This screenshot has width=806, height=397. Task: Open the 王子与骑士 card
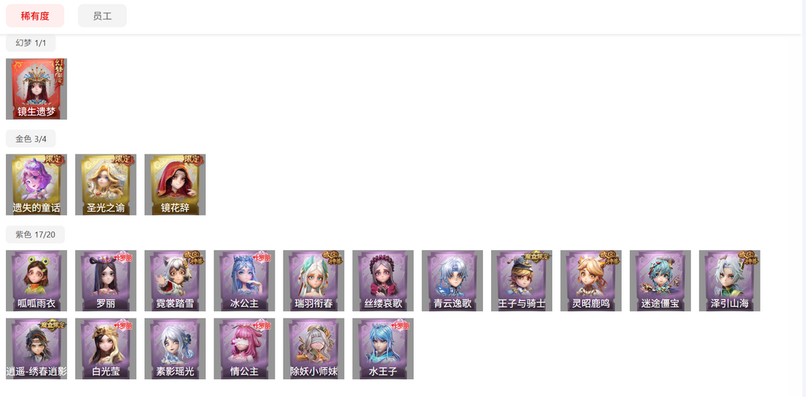click(522, 281)
